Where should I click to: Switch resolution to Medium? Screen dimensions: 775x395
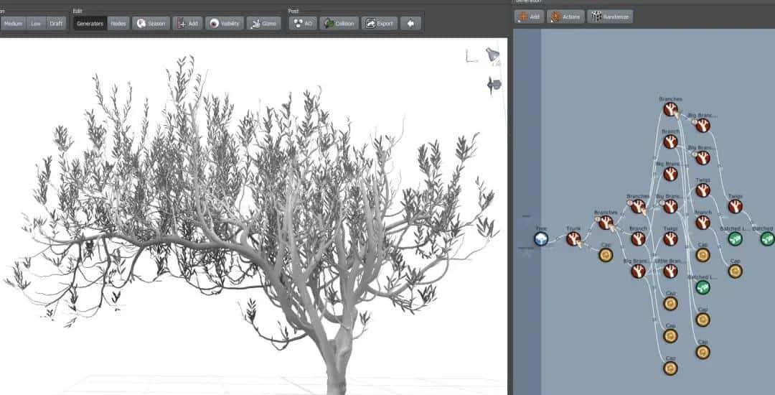click(x=14, y=23)
